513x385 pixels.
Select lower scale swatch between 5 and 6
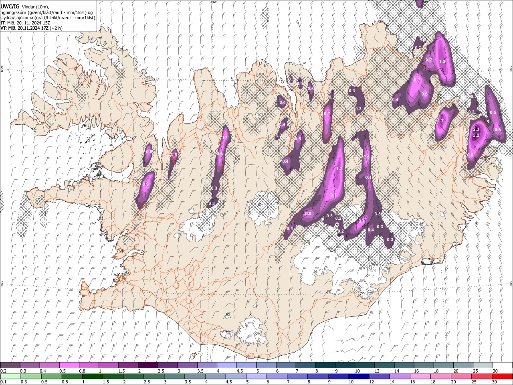[256, 376]
